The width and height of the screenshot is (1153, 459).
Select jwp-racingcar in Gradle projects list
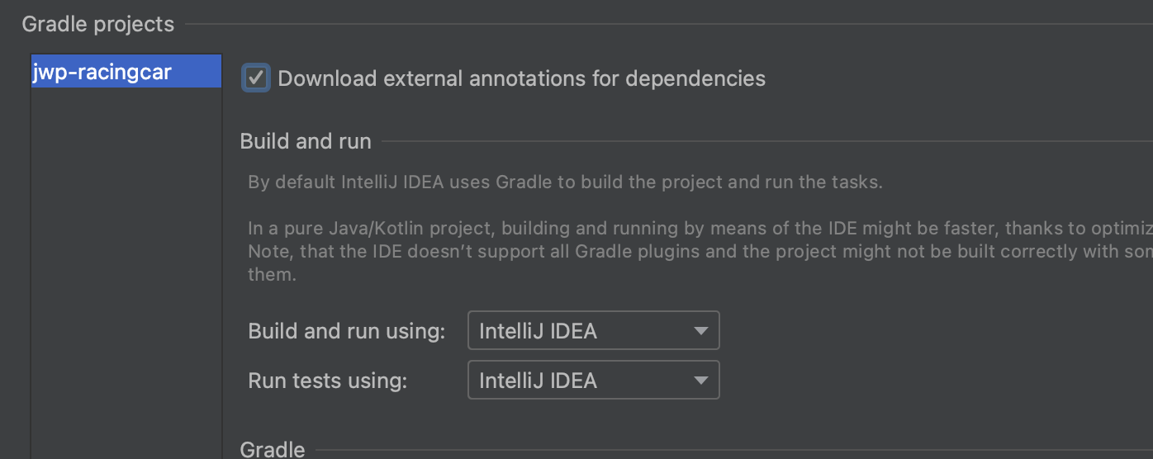click(x=126, y=72)
